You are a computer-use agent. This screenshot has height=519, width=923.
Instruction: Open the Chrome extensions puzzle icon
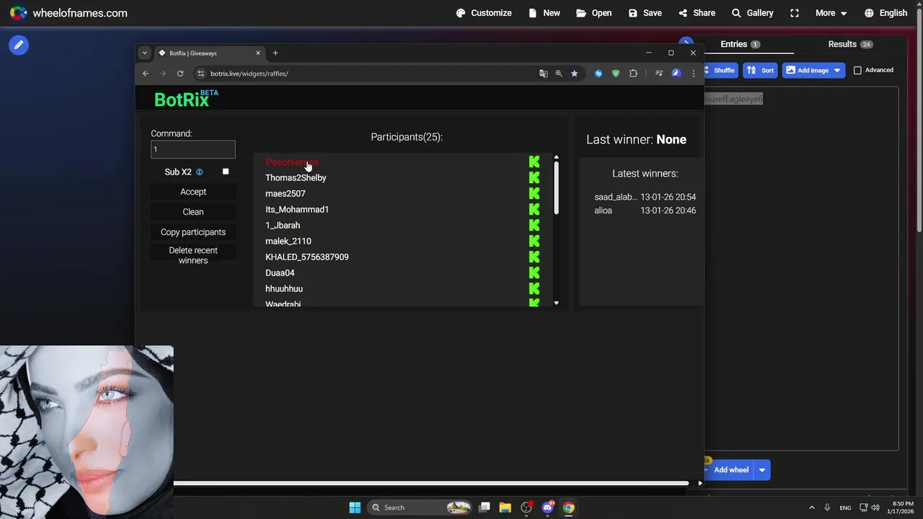click(x=633, y=74)
